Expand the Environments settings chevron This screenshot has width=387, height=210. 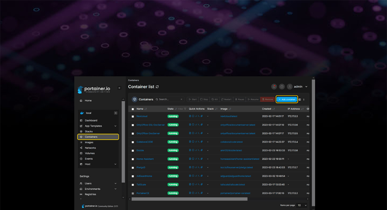pos(115,189)
